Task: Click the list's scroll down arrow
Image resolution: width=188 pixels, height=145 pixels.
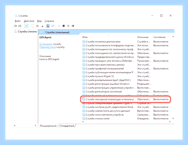Action: tap(173, 118)
